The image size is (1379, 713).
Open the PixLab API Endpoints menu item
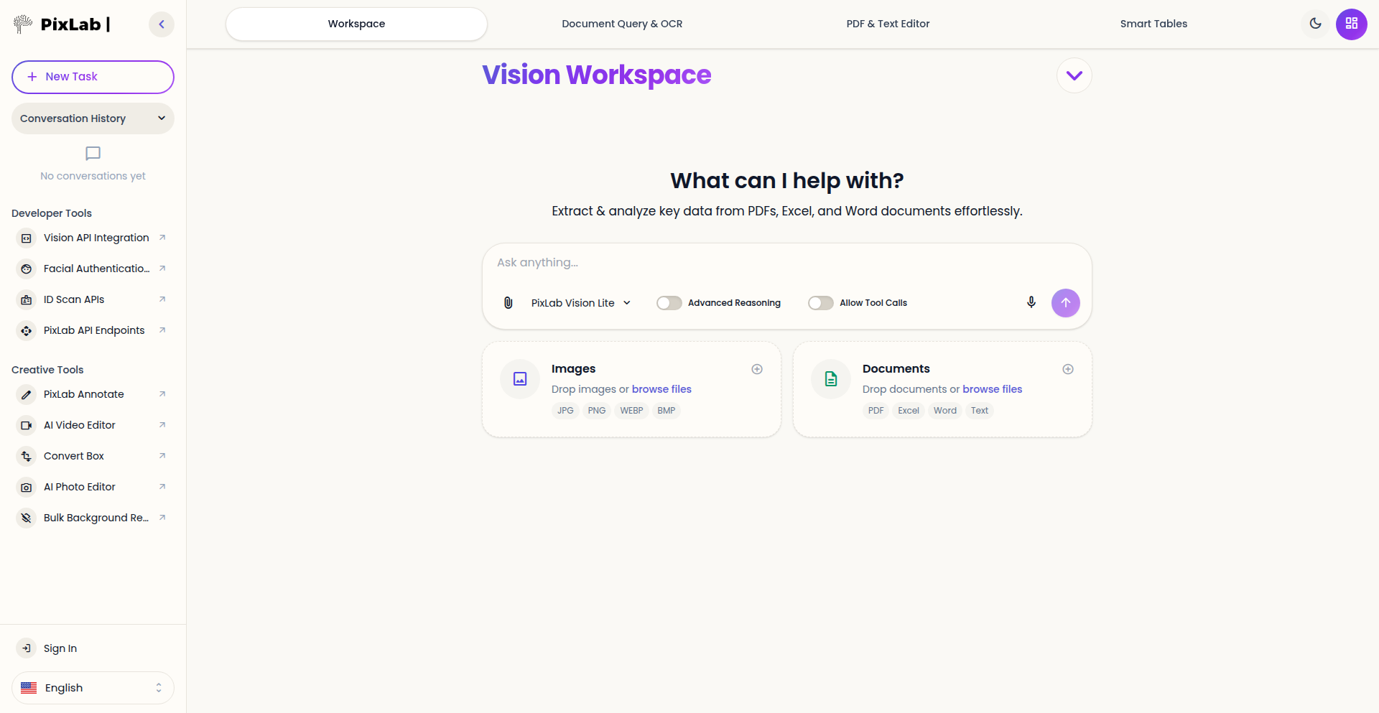coord(93,330)
